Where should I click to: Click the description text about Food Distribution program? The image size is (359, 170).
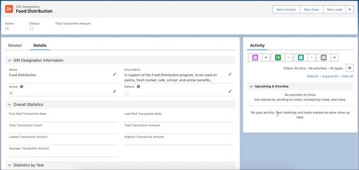171,77
